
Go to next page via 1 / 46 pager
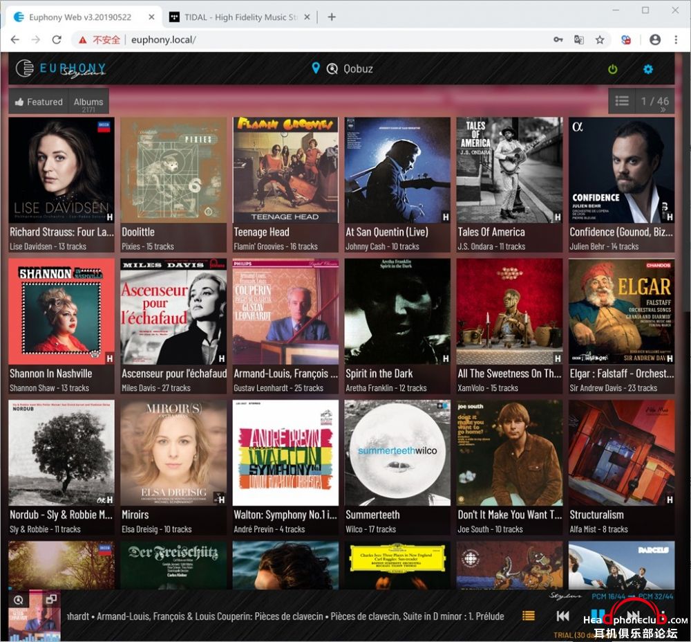tap(655, 102)
